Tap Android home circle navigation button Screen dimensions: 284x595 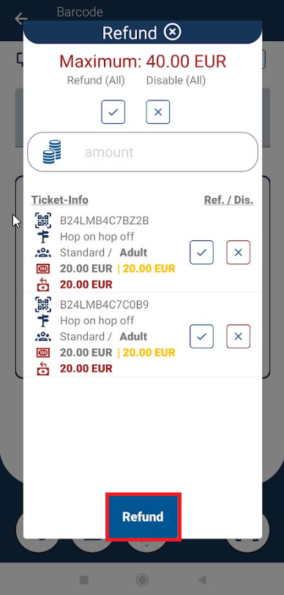142,580
